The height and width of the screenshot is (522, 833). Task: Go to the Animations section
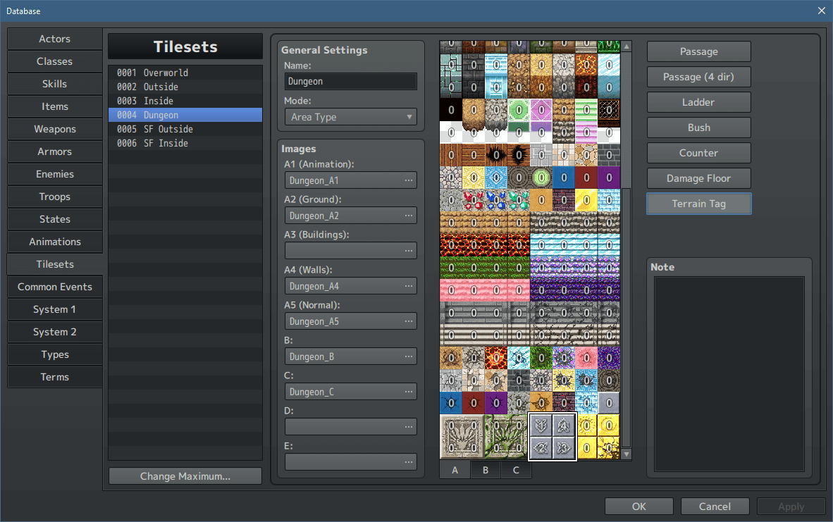(55, 242)
